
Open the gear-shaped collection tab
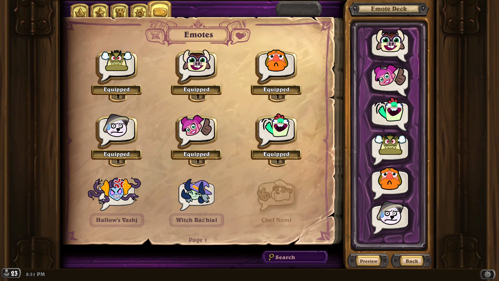140,11
